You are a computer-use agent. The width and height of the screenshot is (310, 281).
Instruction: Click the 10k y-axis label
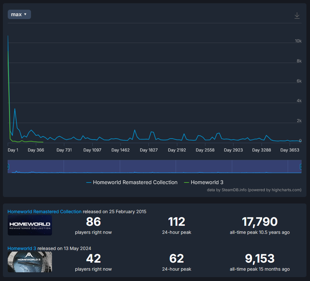pyautogui.click(x=298, y=41)
